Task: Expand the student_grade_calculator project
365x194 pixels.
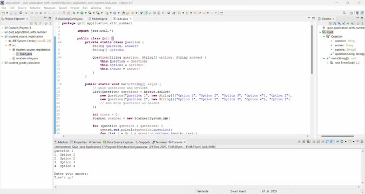Action: (2, 63)
